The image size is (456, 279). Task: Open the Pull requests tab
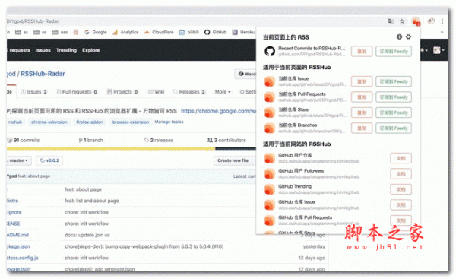coord(77,92)
